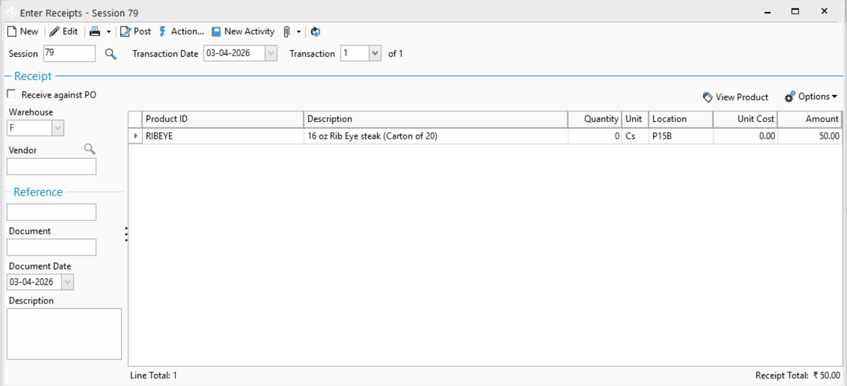Click into the Vendor input field
This screenshot has width=847, height=386.
pos(51,167)
